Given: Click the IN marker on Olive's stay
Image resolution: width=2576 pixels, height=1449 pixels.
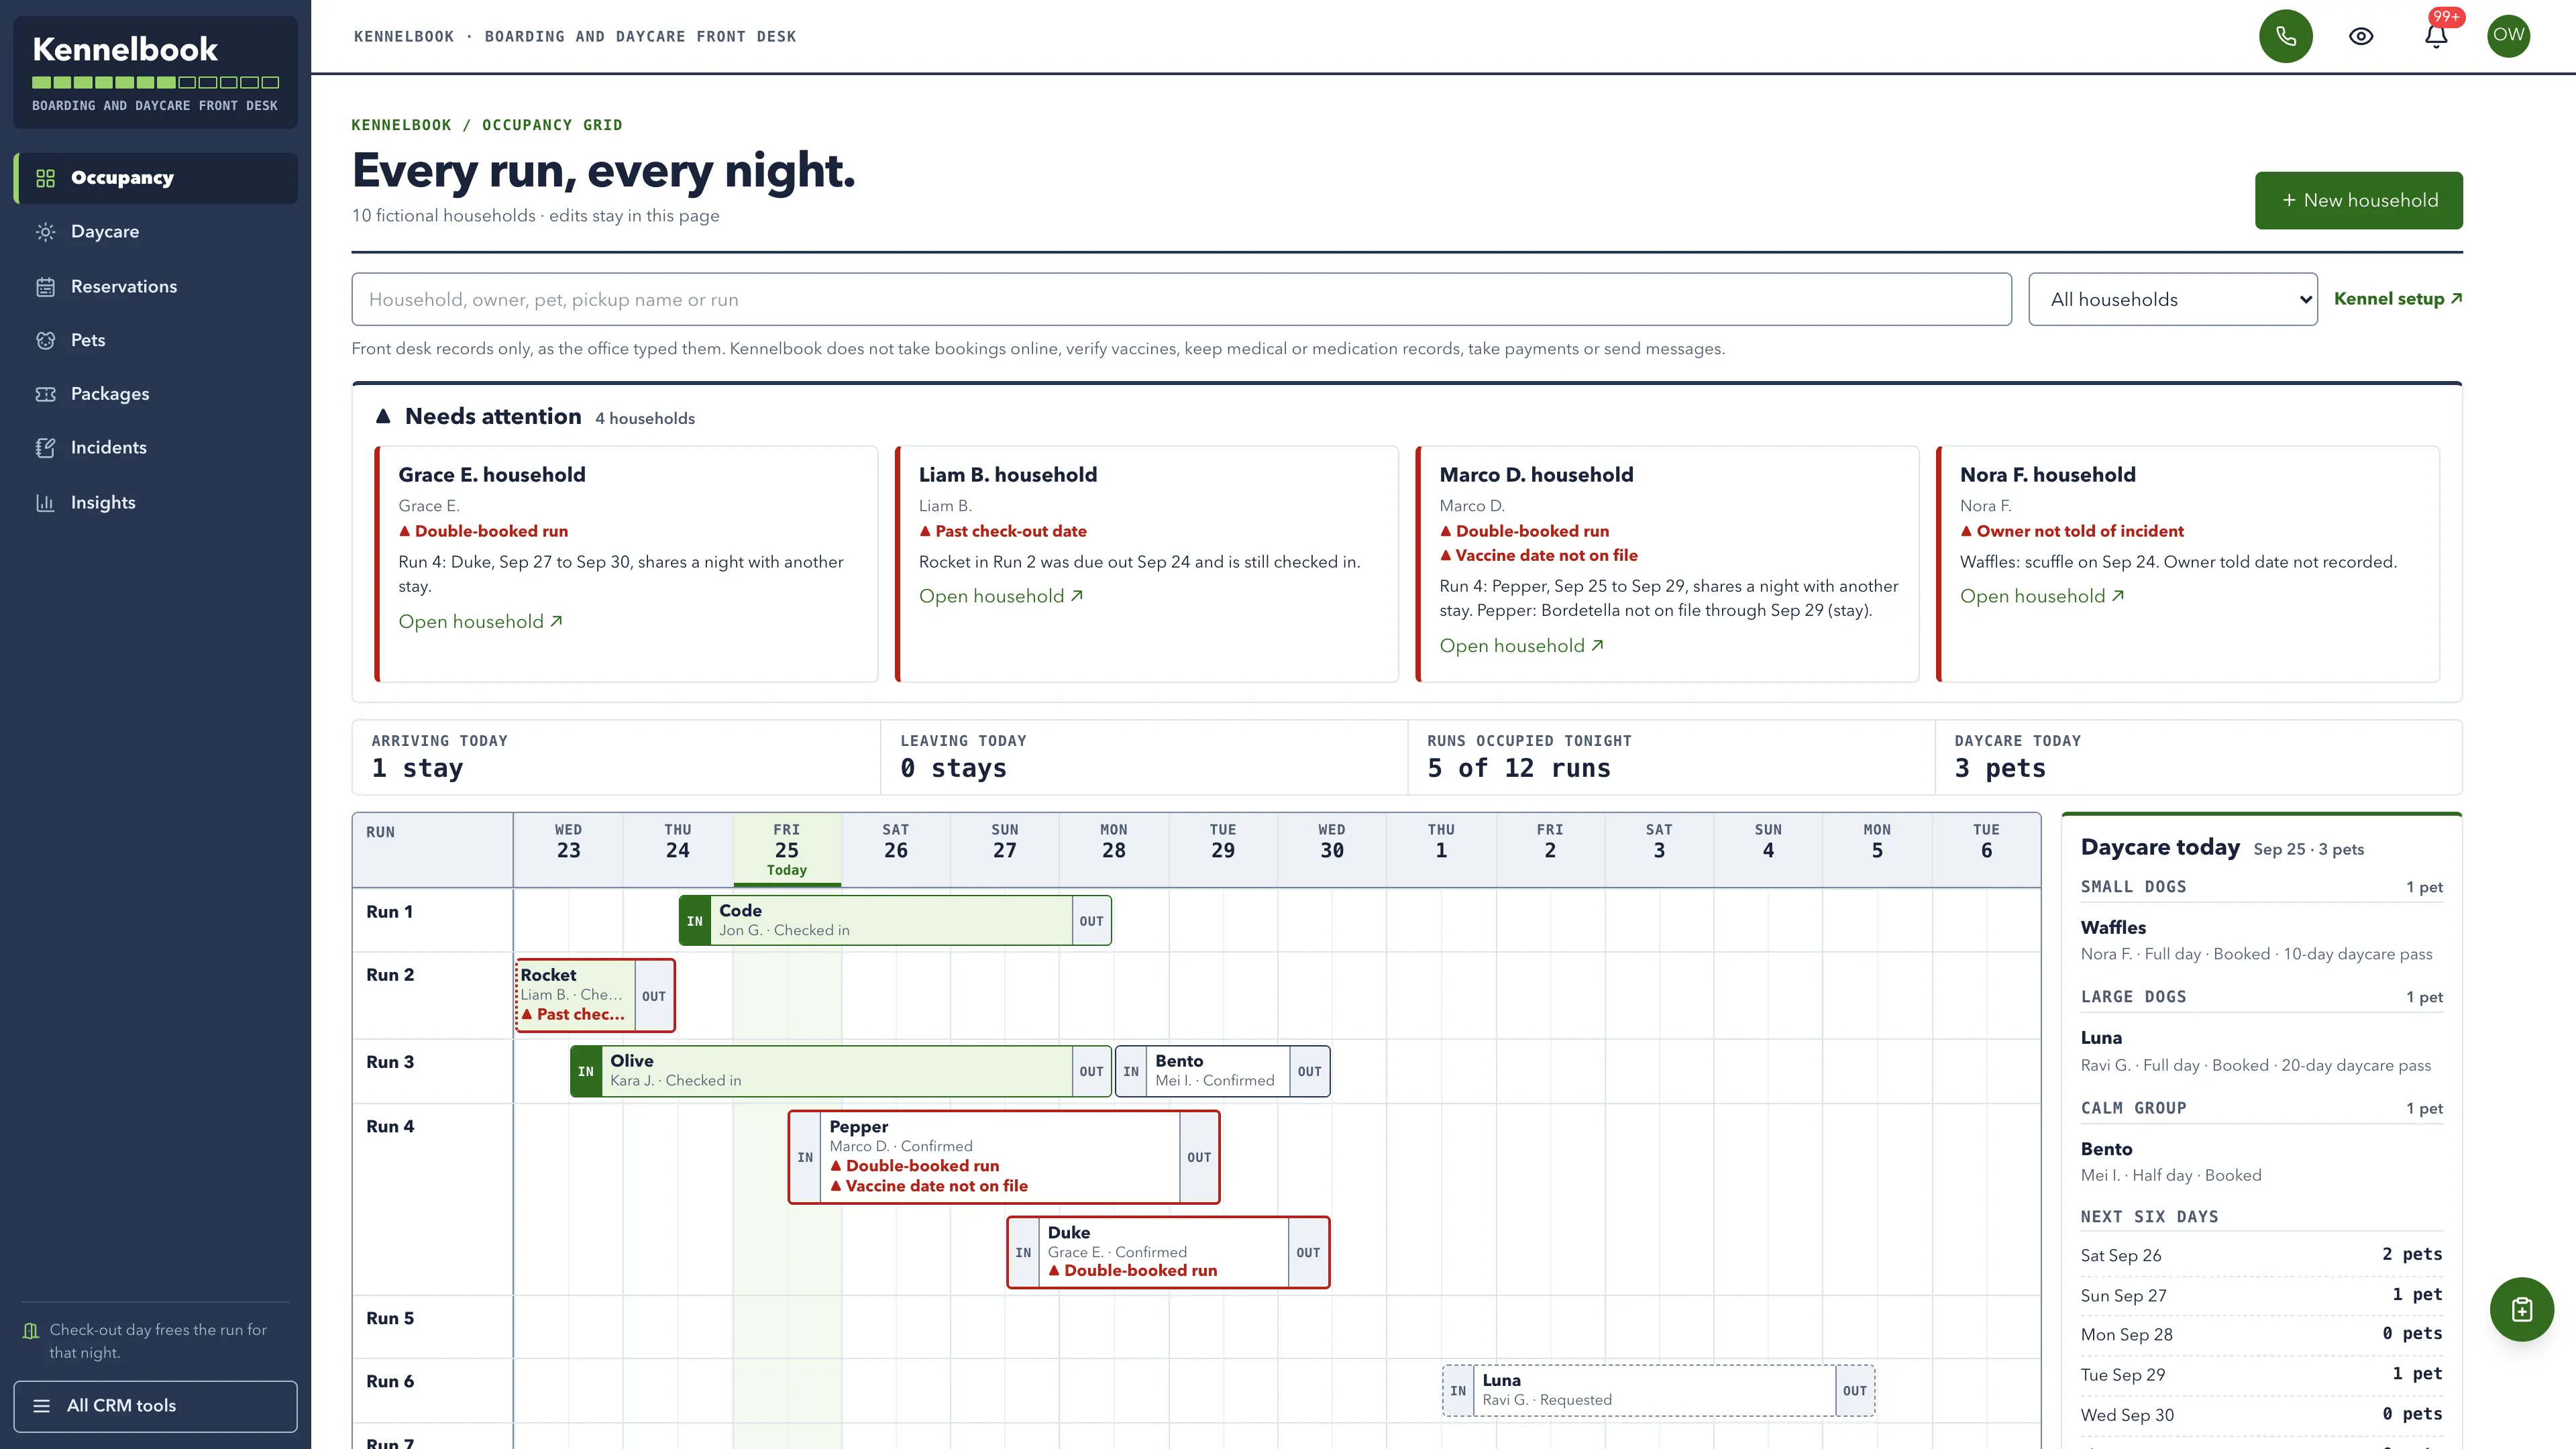Looking at the screenshot, I should tap(586, 1071).
